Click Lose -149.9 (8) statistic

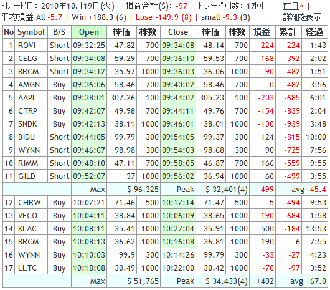coord(164,17)
